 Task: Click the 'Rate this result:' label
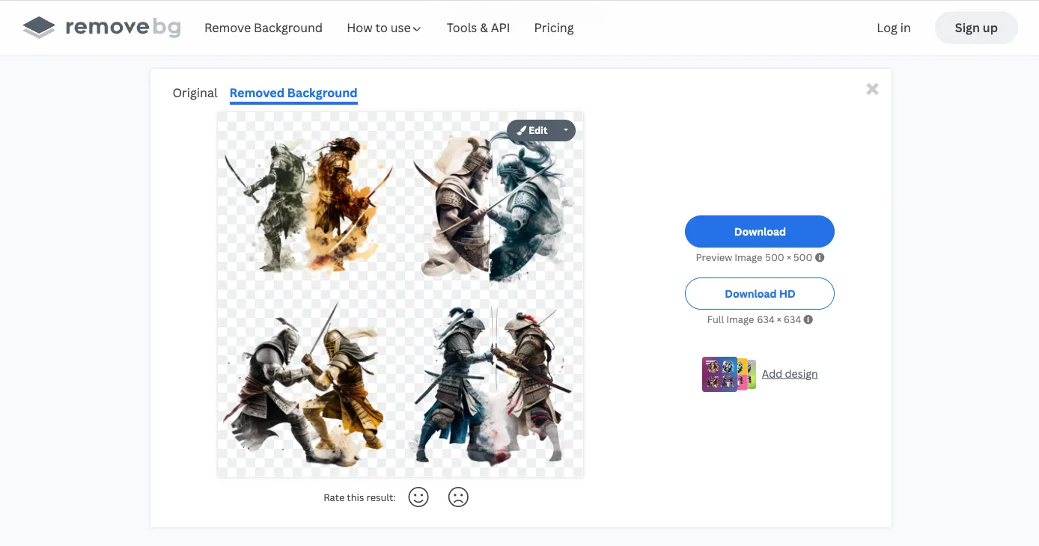pyautogui.click(x=359, y=497)
